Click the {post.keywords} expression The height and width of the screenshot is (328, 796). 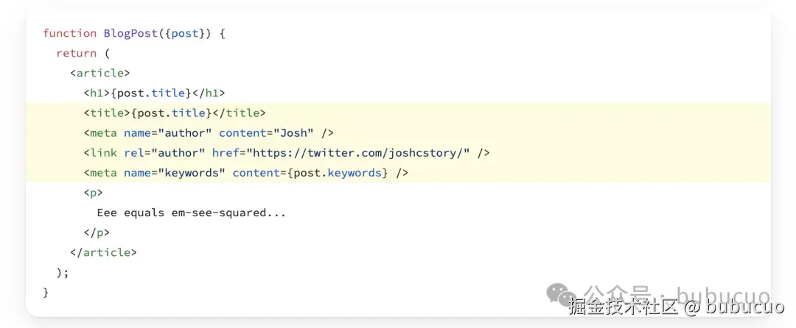click(x=337, y=173)
